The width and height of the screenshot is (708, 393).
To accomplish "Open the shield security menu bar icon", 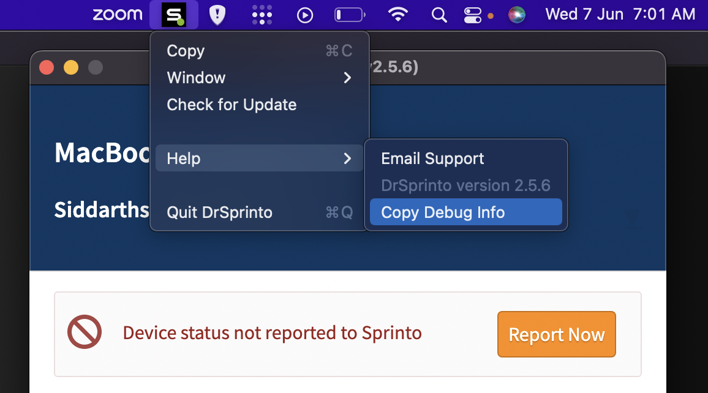I will [217, 15].
